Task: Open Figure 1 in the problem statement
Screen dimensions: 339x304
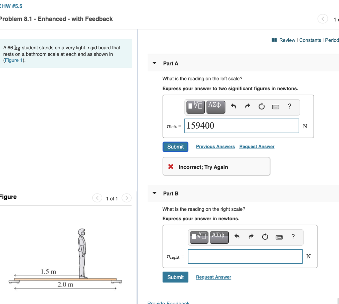Action: coord(14,60)
